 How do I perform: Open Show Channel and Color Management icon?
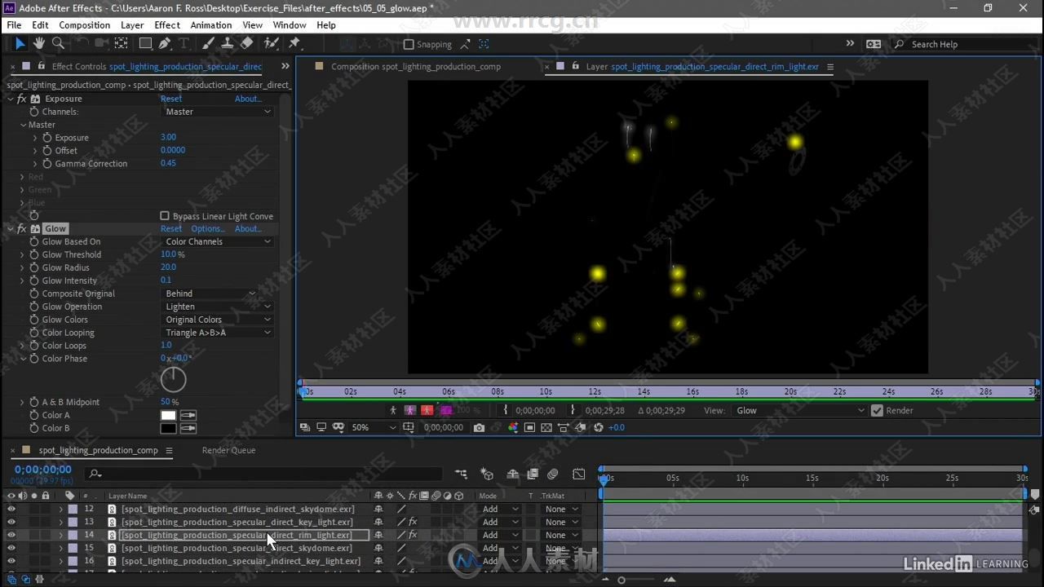click(x=513, y=427)
